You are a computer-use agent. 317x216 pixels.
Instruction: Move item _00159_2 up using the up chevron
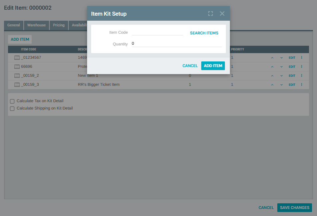coord(272,75)
